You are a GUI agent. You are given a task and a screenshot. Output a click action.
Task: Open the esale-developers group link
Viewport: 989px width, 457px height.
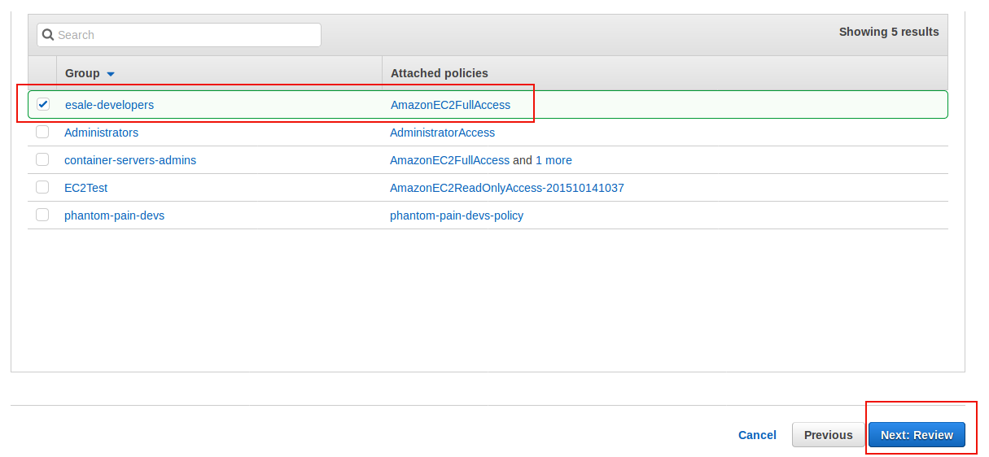pos(109,105)
